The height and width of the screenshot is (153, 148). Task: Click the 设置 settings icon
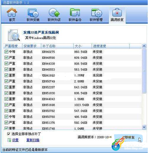click(9, 140)
